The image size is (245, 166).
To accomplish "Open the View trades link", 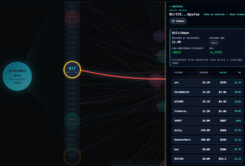I will click(x=237, y=14).
